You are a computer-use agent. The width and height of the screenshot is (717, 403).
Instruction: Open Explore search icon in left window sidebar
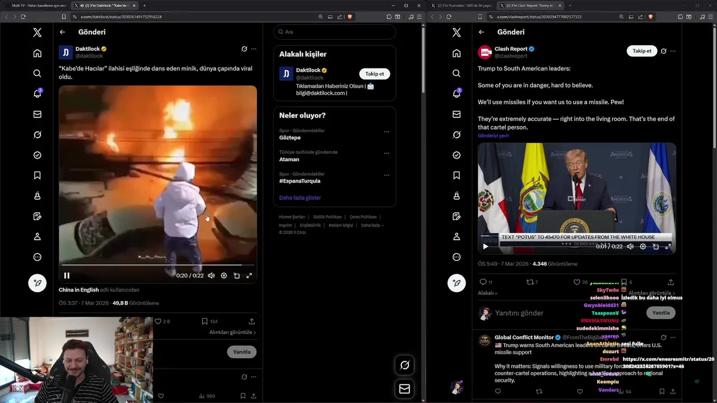coord(37,73)
